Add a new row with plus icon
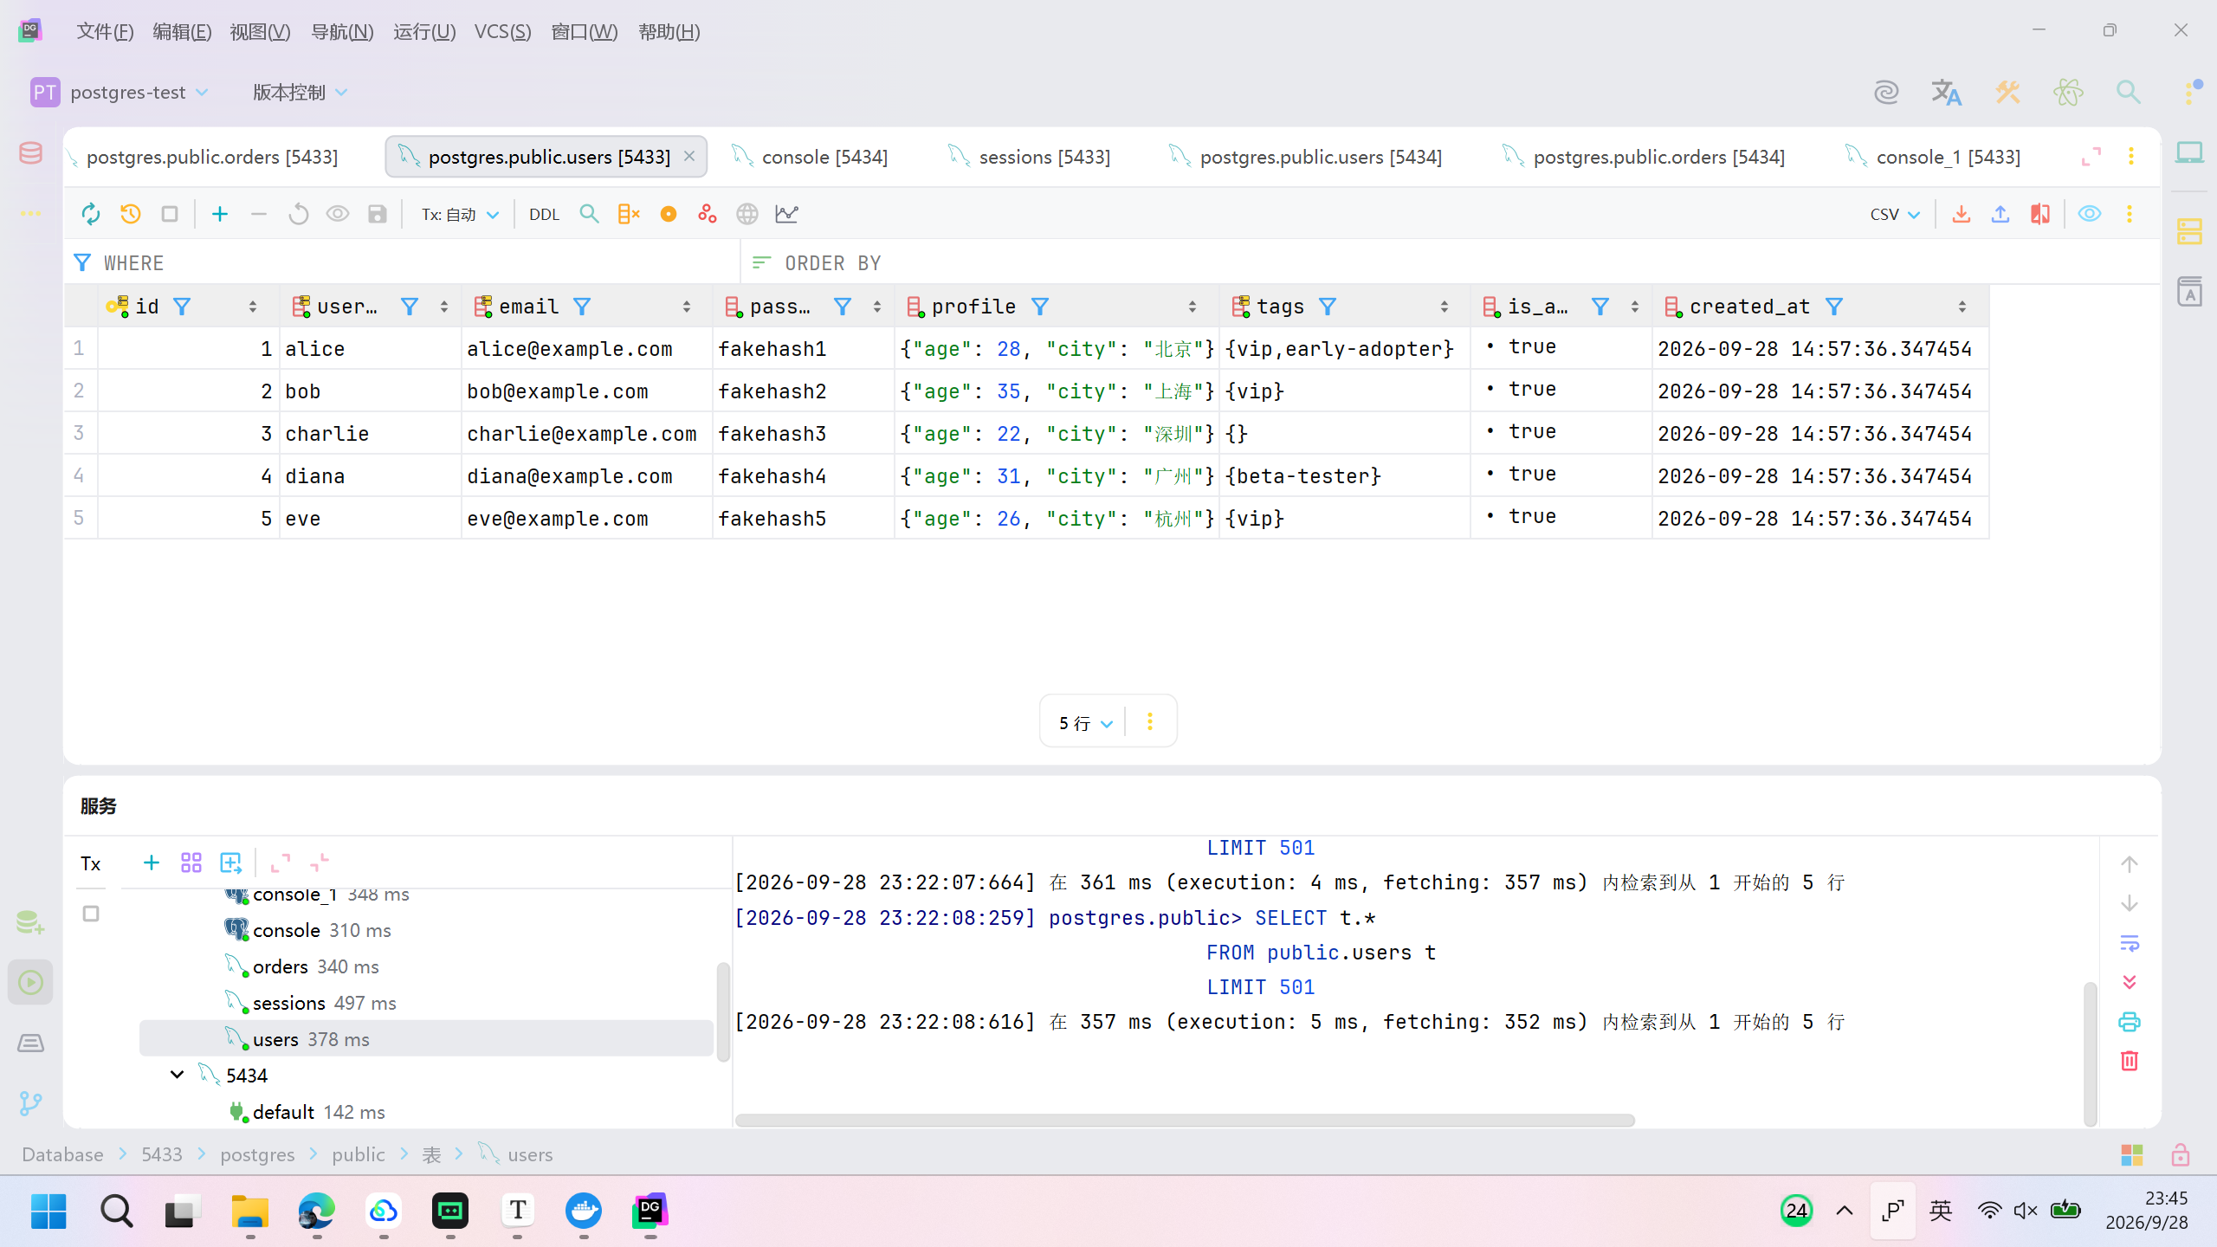The image size is (2217, 1247). tap(220, 214)
